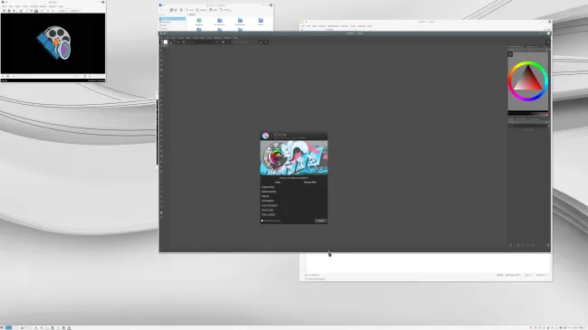Toggle preserve alpha button in toolbar
Viewport: 588px width, 330px height.
pyautogui.click(x=223, y=42)
